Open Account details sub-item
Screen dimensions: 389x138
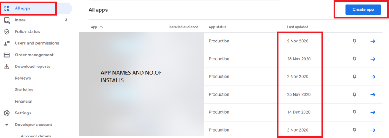coord(36,136)
